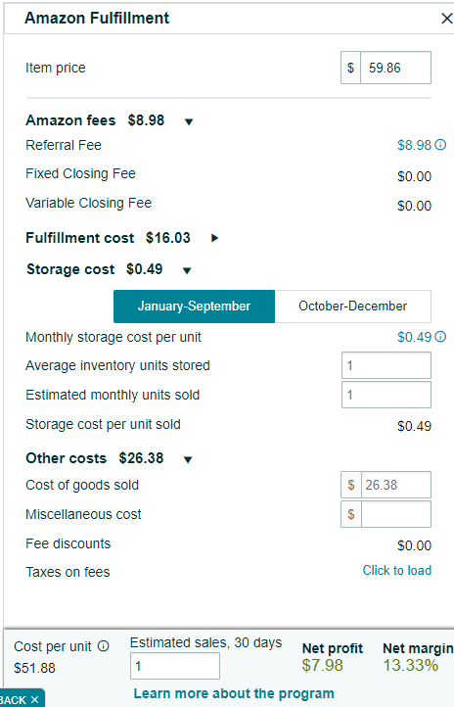Click the Cost of goods sold field
Image resolution: width=454 pixels, height=707 pixels.
coord(395,485)
